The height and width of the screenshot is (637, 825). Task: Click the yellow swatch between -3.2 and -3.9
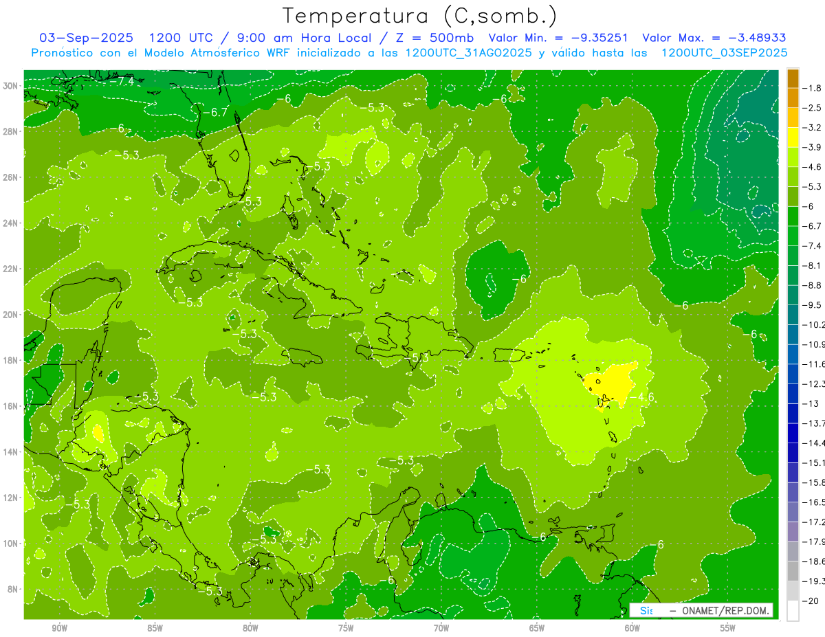[x=793, y=137]
